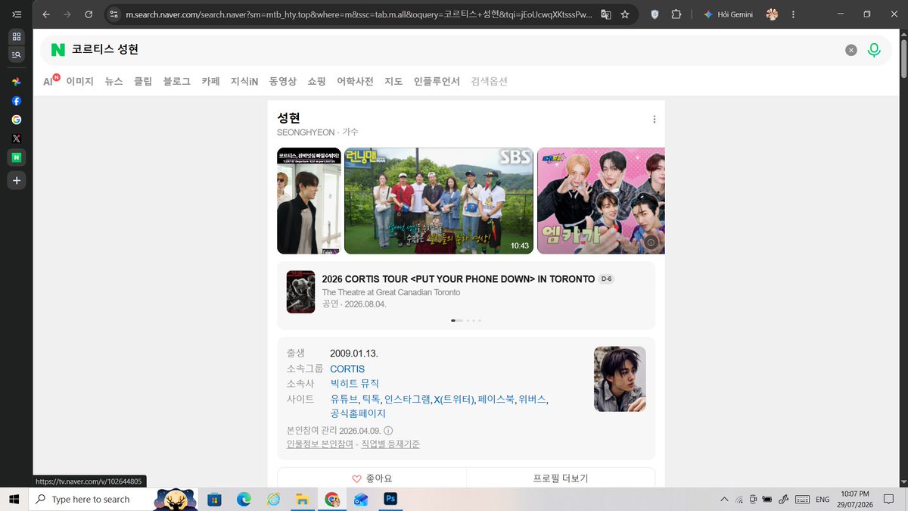Click the Naver search input field

[x=454, y=50]
